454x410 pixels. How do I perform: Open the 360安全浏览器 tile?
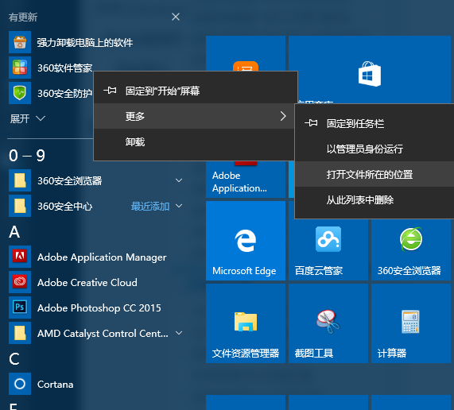tap(411, 249)
